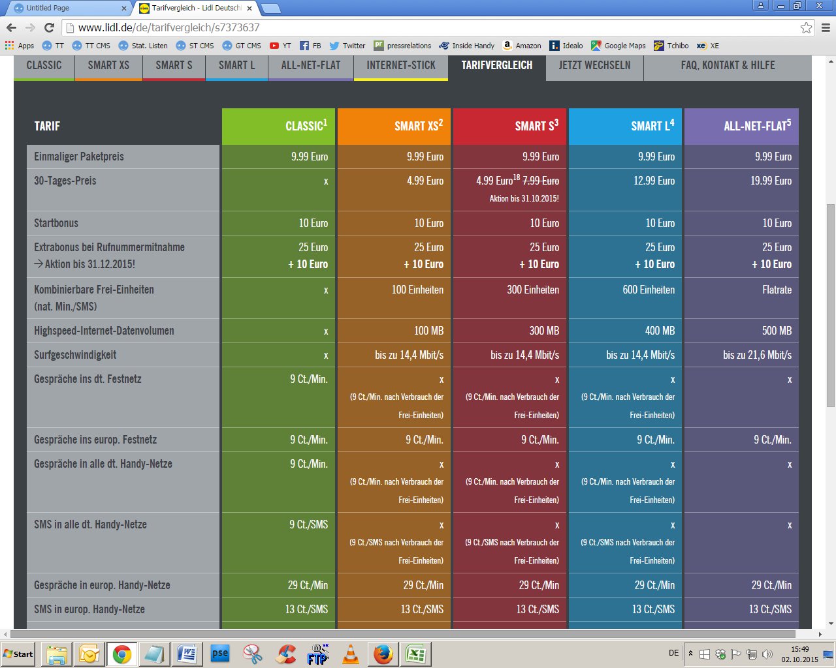Click the vertical scrollbar down arrow
The image size is (836, 668).
(x=830, y=623)
